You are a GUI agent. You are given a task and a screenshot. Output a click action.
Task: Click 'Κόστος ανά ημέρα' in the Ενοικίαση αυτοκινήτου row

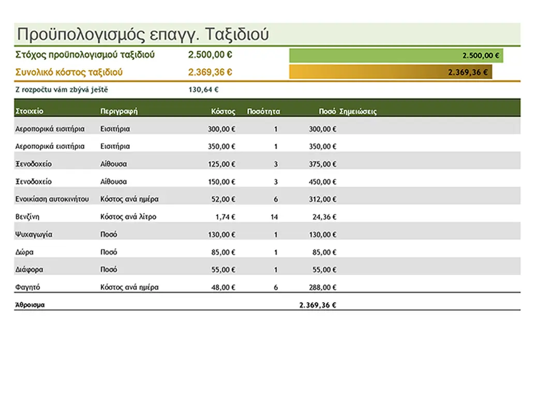pyautogui.click(x=129, y=199)
